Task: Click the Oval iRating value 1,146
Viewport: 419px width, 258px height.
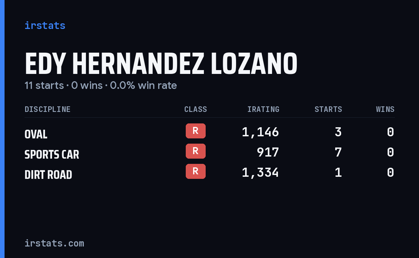Action: (260, 132)
